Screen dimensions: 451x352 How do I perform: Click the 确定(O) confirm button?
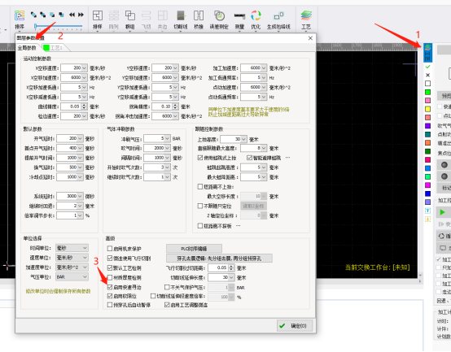click(295, 326)
